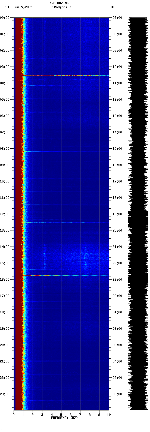Click the 14:00 PDT time label
Viewport: 150px width, 432px height.
(x=5, y=247)
